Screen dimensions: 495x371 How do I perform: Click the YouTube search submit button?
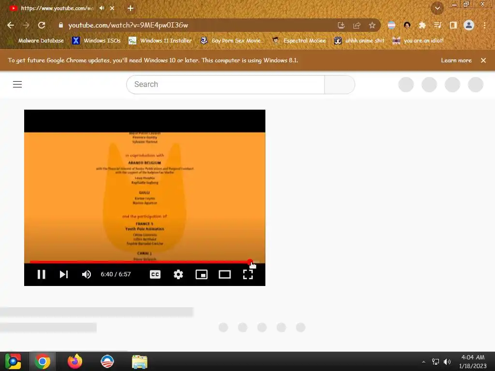pos(340,84)
